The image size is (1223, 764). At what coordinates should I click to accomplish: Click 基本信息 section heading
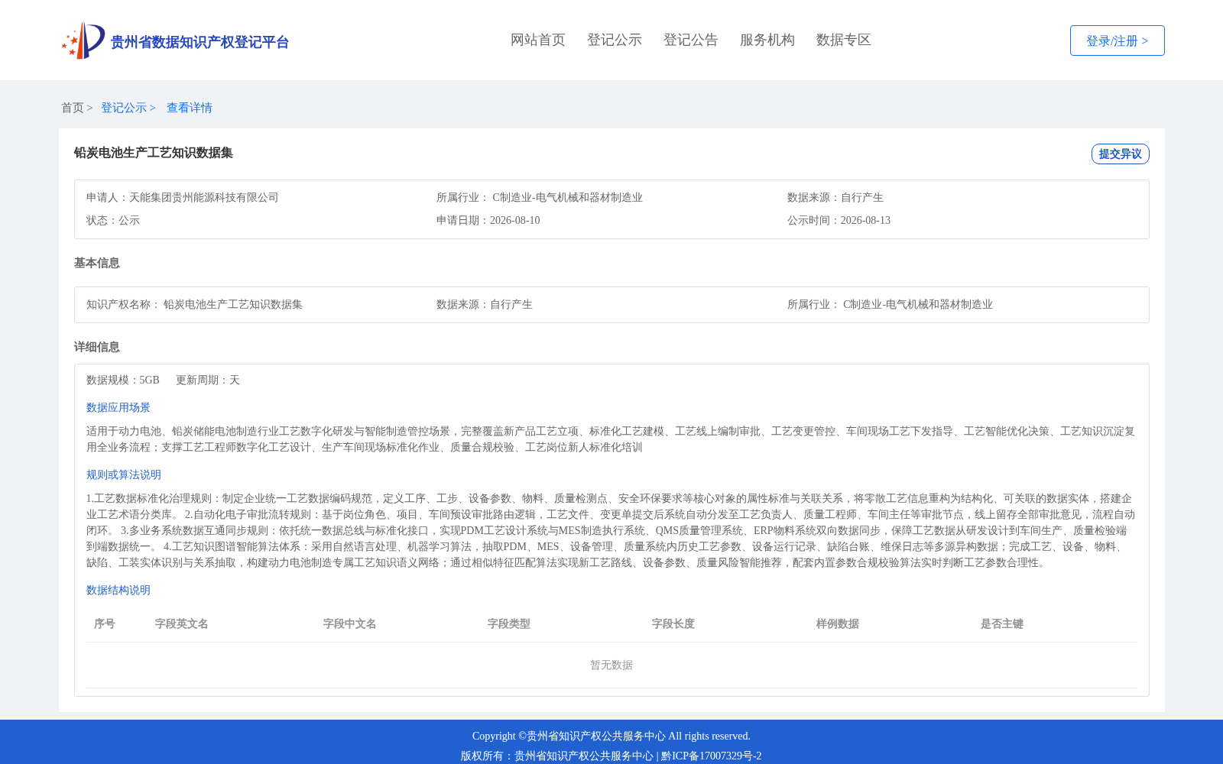coord(97,263)
